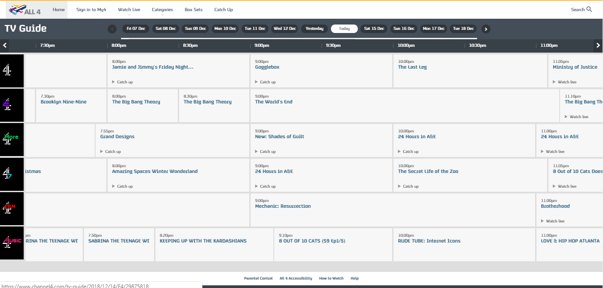Select Sat 15 Dec date
Viewport: 603px width, 288px height.
tap(374, 29)
